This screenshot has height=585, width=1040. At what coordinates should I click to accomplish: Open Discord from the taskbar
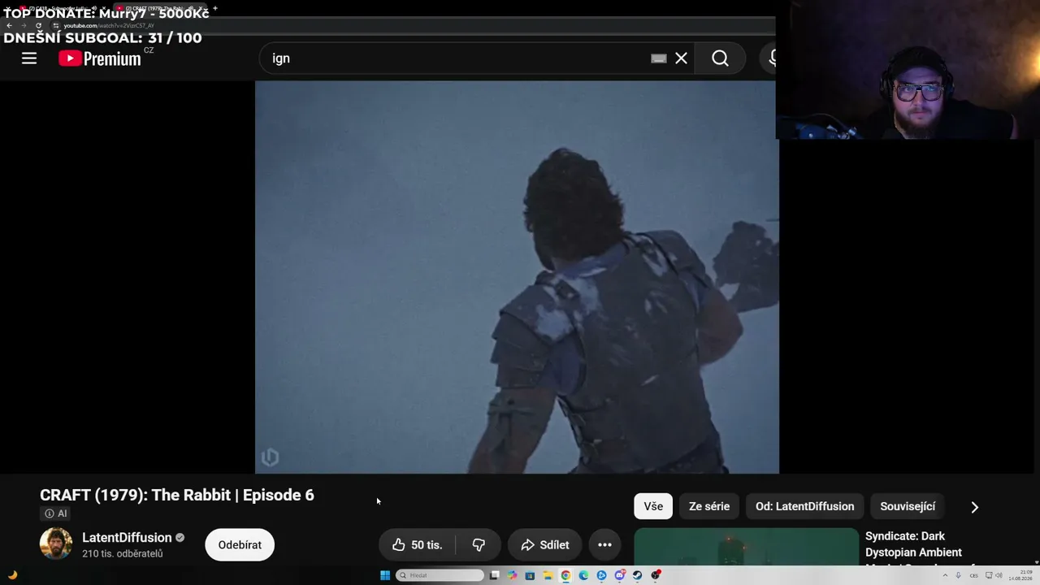(619, 575)
